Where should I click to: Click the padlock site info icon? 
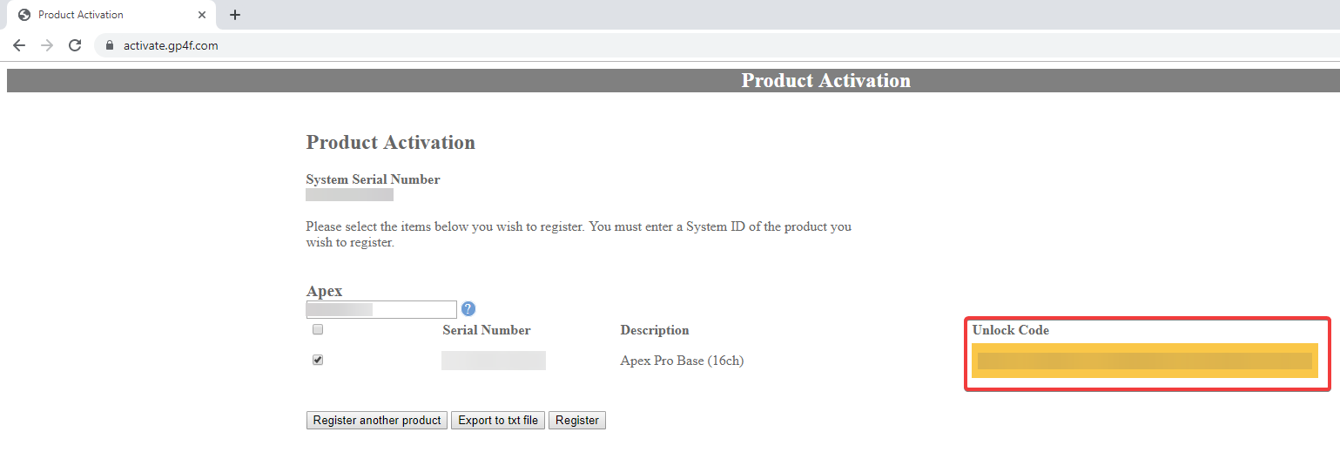click(110, 45)
